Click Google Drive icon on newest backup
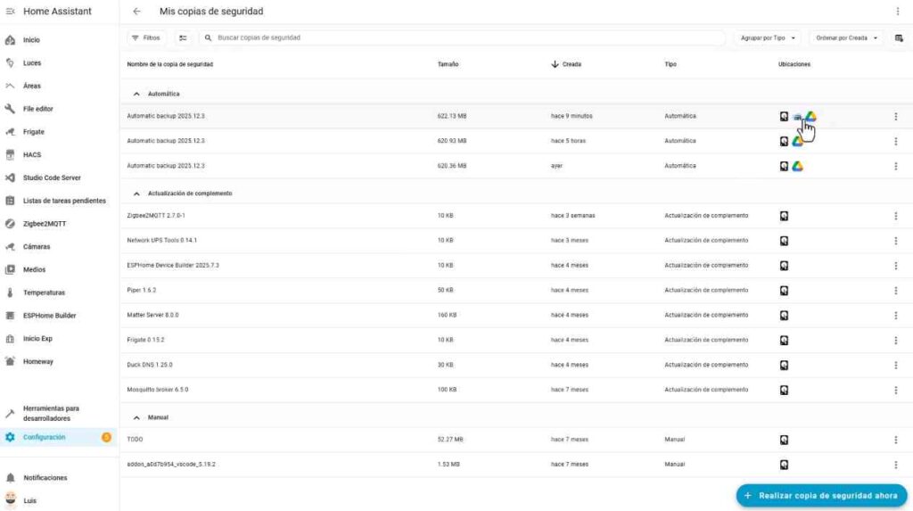 click(811, 116)
